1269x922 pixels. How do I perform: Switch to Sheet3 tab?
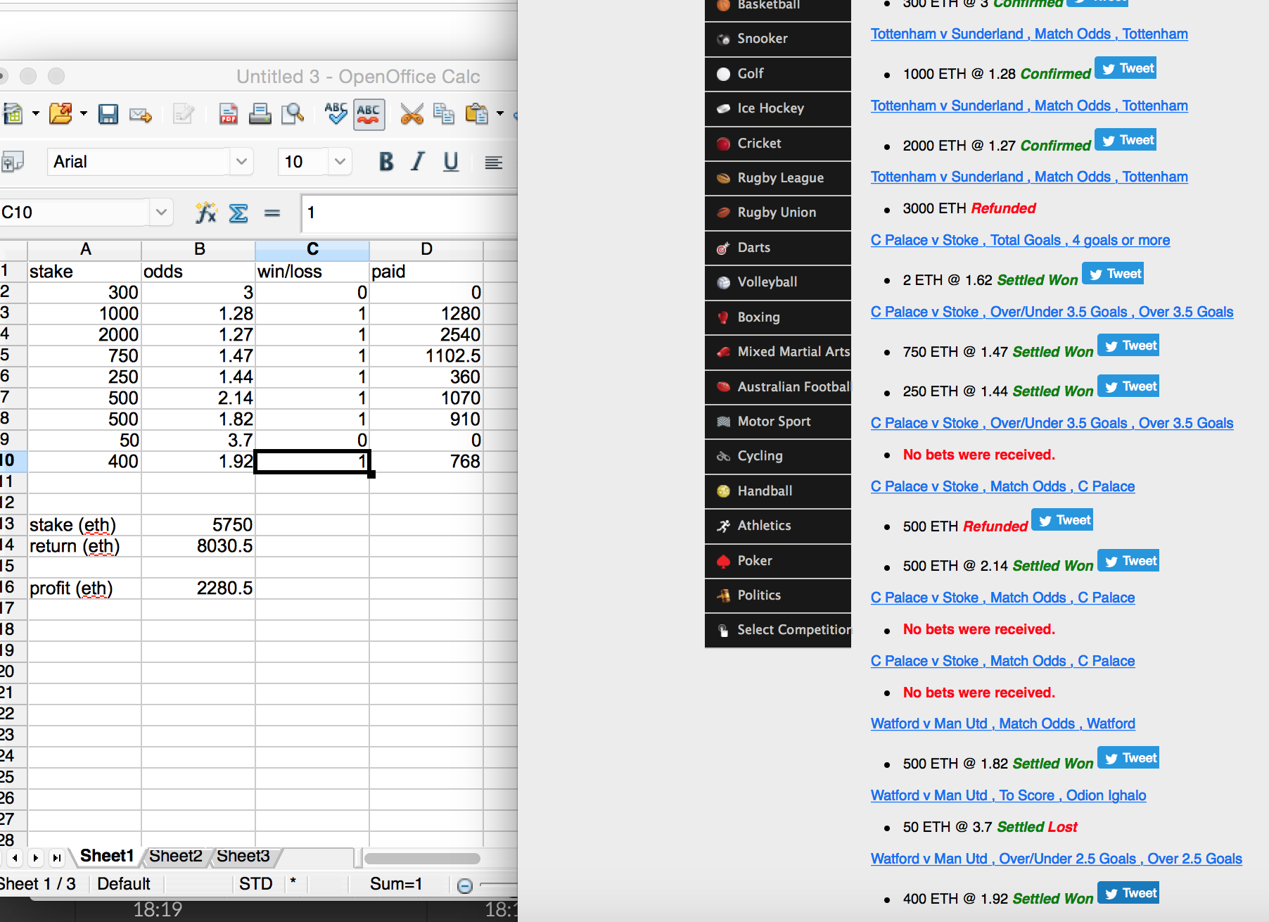(x=243, y=856)
